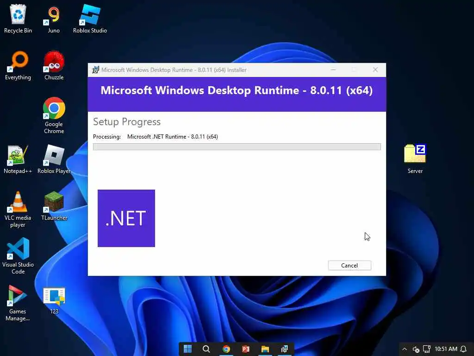
Task: Select the Notepad++ desktop shortcut
Action: (x=18, y=159)
